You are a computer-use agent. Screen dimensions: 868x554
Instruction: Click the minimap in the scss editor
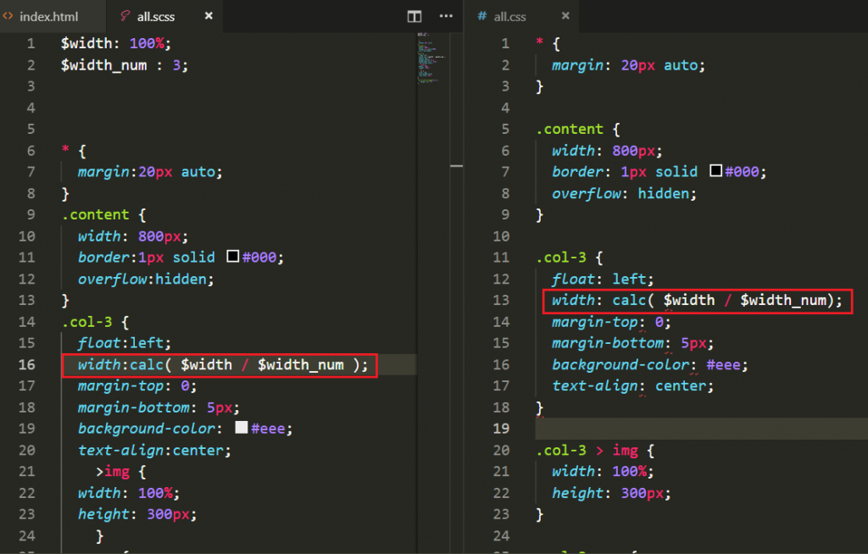(431, 58)
